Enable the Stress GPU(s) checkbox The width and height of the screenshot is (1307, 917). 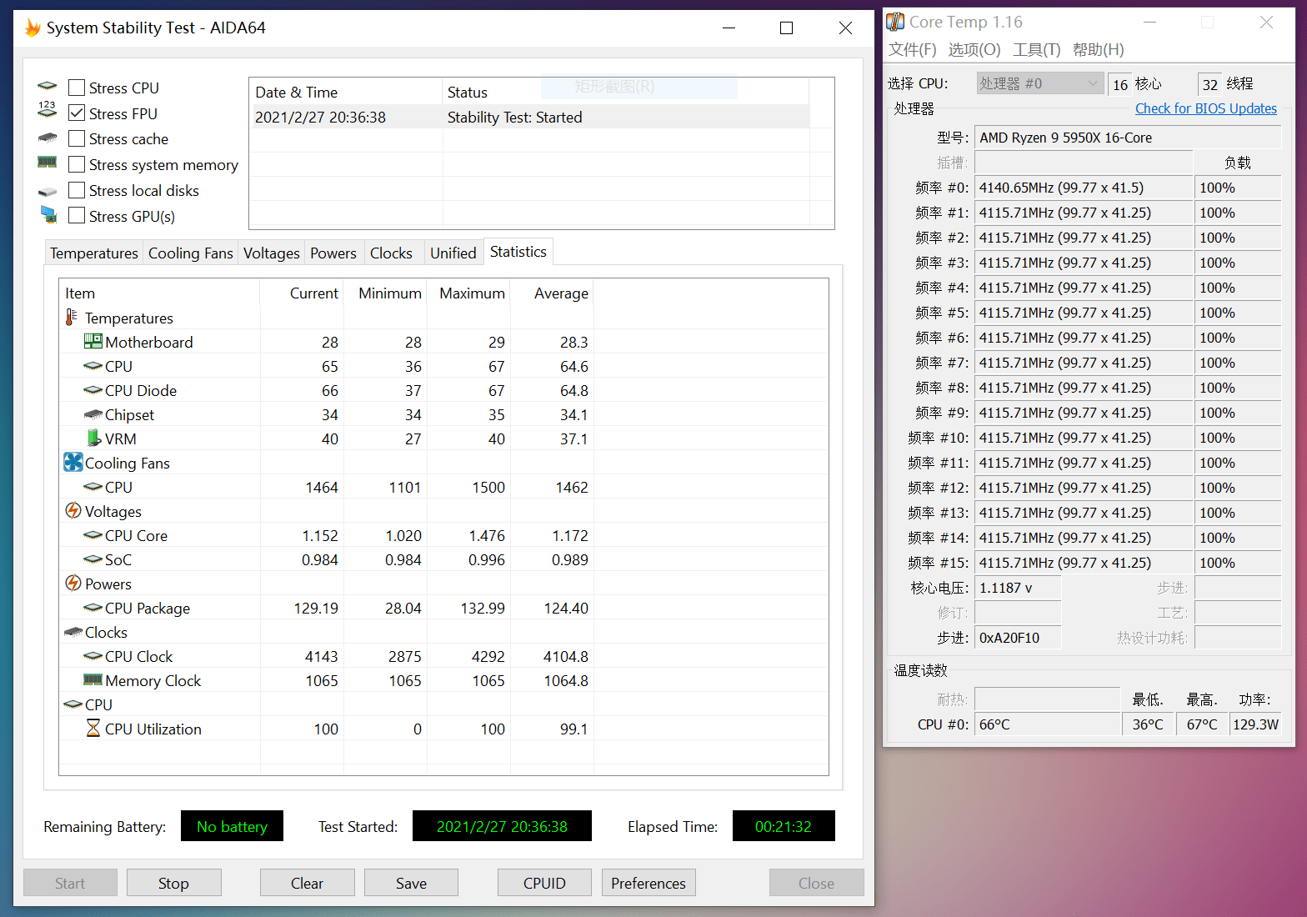[x=77, y=216]
